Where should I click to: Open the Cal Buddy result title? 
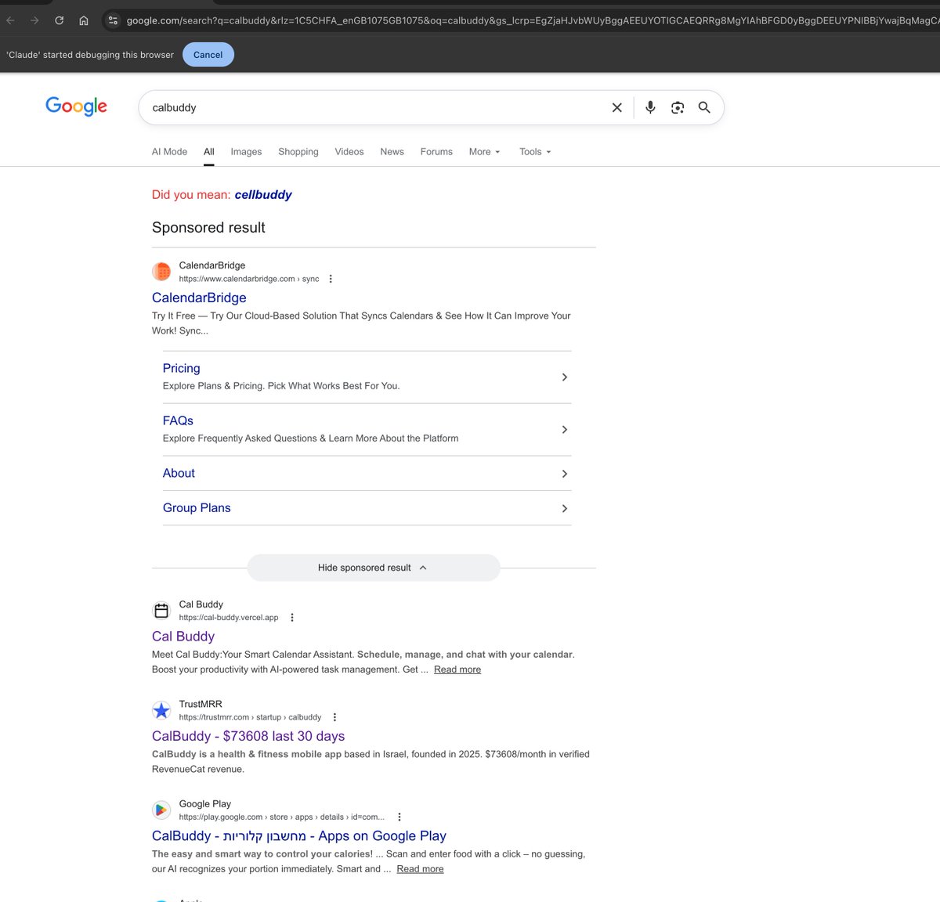(x=183, y=637)
